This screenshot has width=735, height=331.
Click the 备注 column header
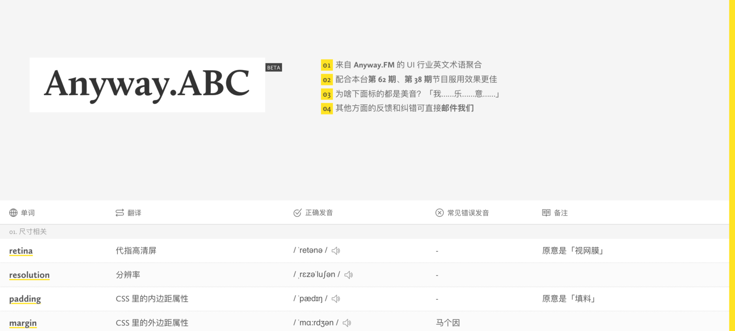pyautogui.click(x=561, y=213)
